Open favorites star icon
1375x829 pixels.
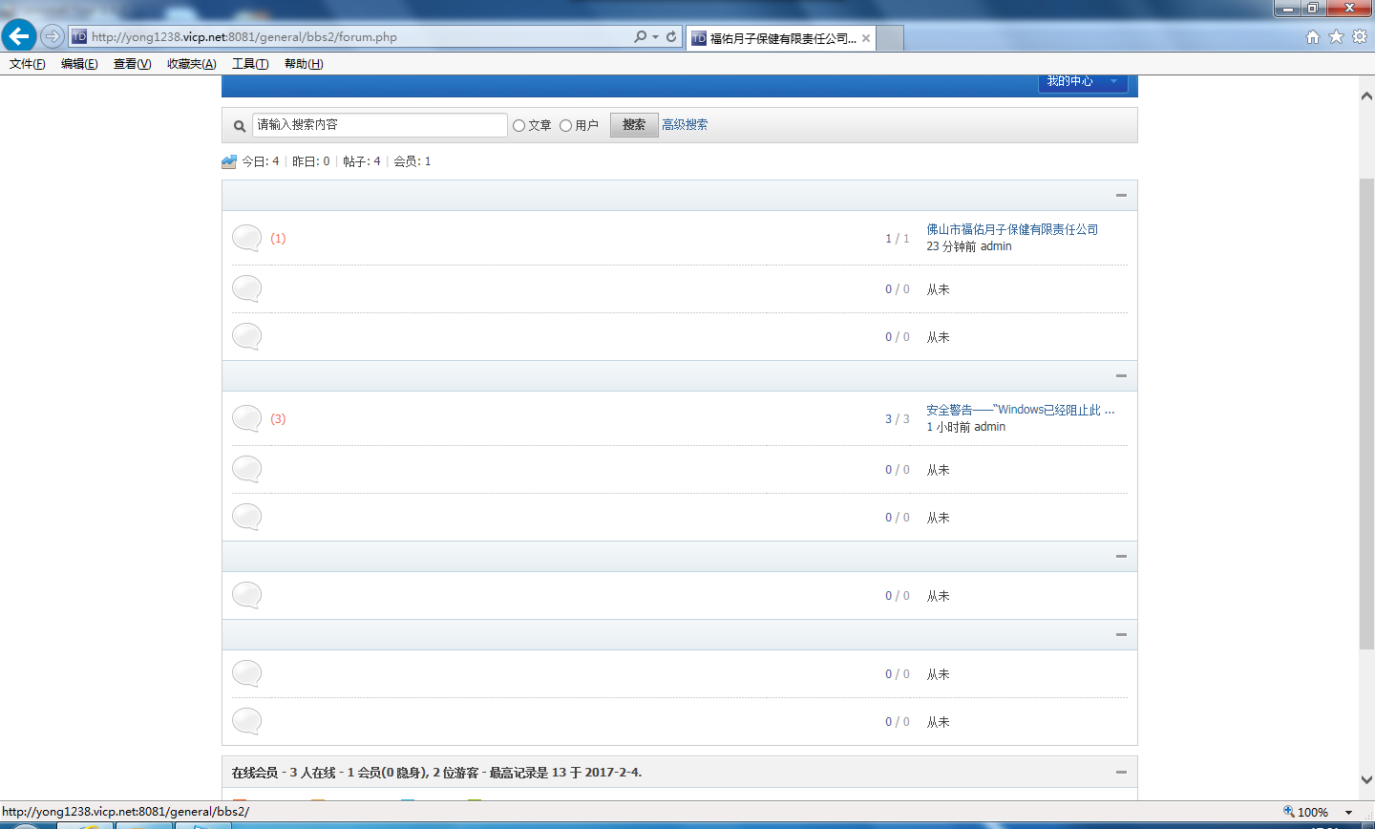(x=1336, y=36)
